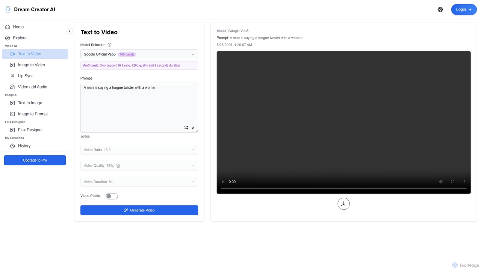Click the 100 credits badge
481x270 pixels.
127,54
